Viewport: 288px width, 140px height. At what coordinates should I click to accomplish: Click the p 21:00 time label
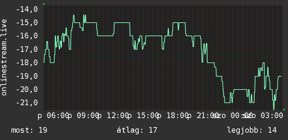click(x=203, y=116)
